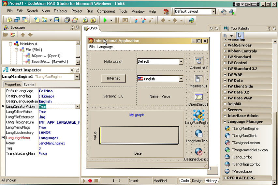This screenshot has width=278, height=185.
Task: Open the LangCreatorVisible value dropdown
Action: (77, 107)
